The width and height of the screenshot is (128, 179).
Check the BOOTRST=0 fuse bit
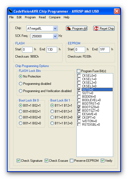(79, 104)
